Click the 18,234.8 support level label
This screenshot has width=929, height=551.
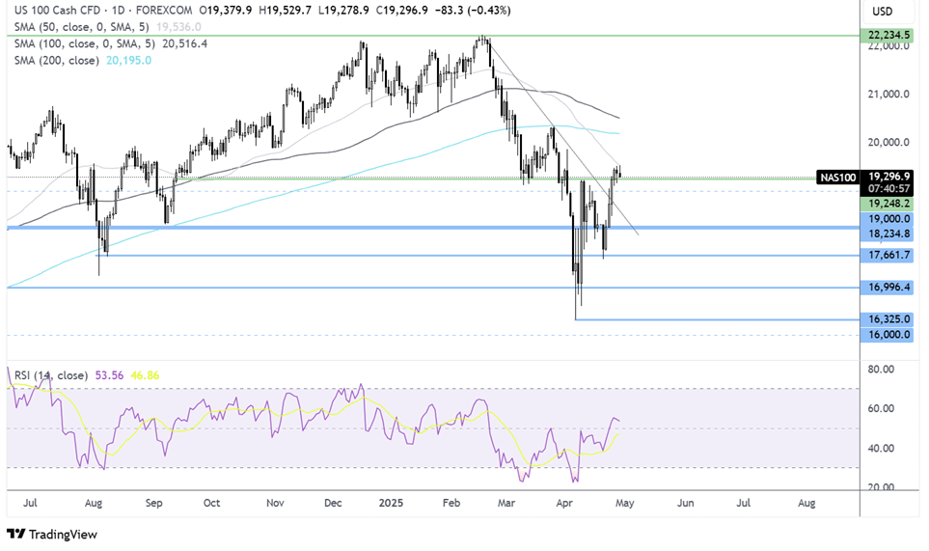[x=888, y=234]
